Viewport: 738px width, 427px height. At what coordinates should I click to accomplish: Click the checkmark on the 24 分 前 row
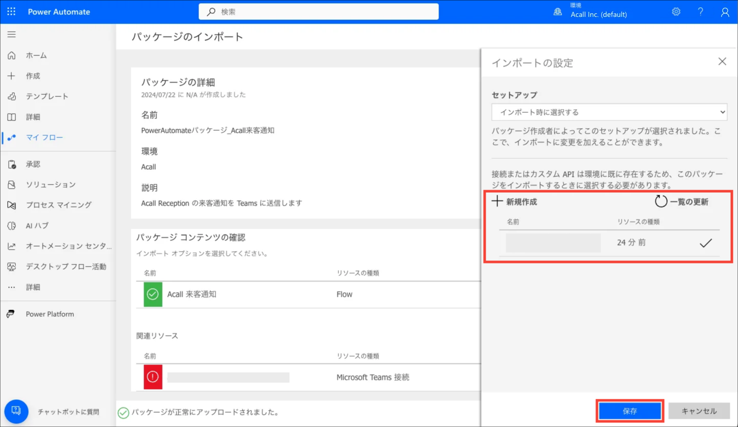coord(706,242)
